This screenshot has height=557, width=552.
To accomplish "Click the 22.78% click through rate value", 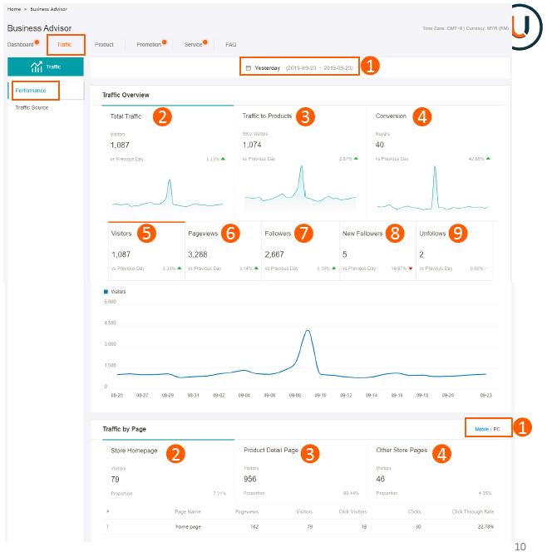I will click(x=485, y=526).
